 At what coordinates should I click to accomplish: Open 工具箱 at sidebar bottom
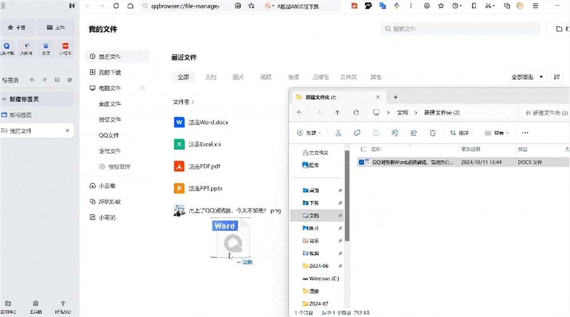point(35,307)
